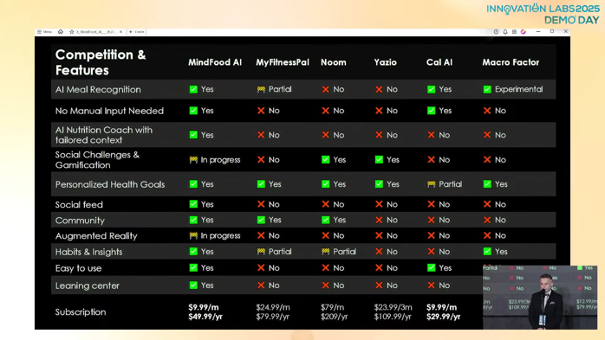Click MyFitnessPal's Partial icon for AI Meal Recognition

(x=261, y=89)
